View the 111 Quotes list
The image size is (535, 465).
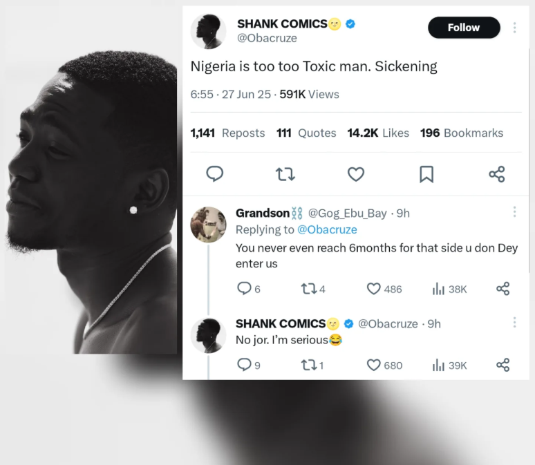[306, 133]
